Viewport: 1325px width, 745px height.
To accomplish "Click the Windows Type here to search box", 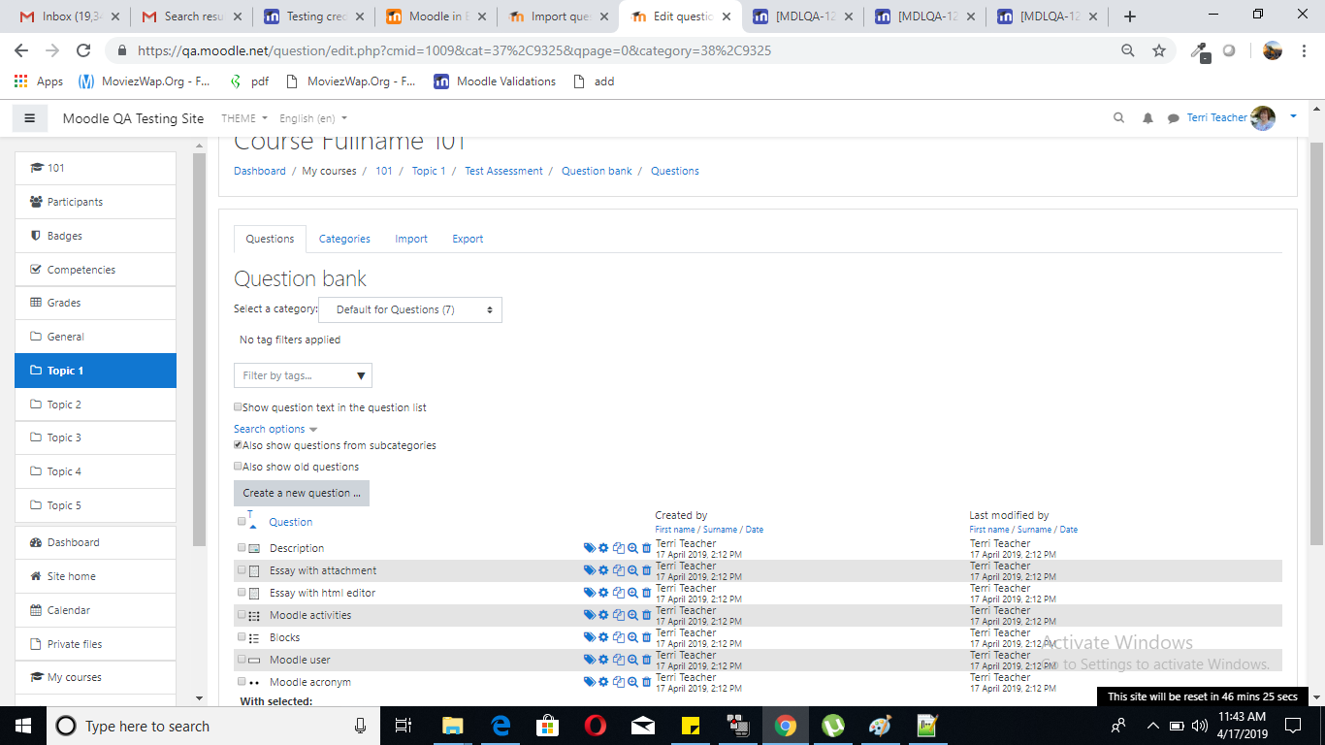I will point(212,726).
